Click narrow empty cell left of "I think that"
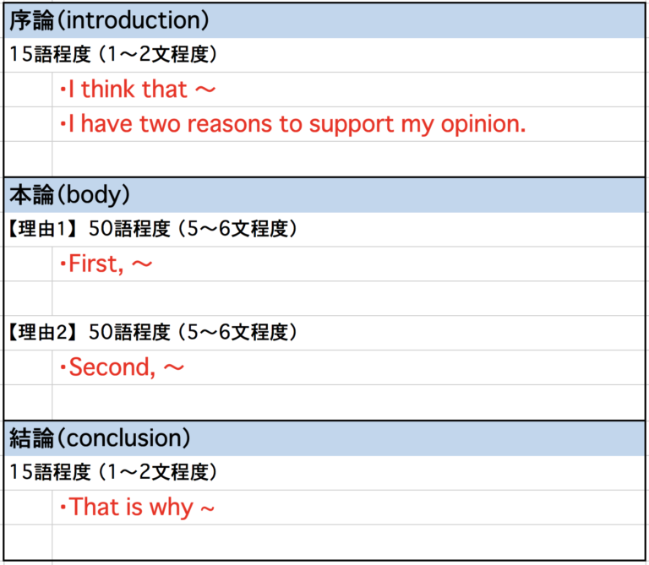 pos(28,89)
